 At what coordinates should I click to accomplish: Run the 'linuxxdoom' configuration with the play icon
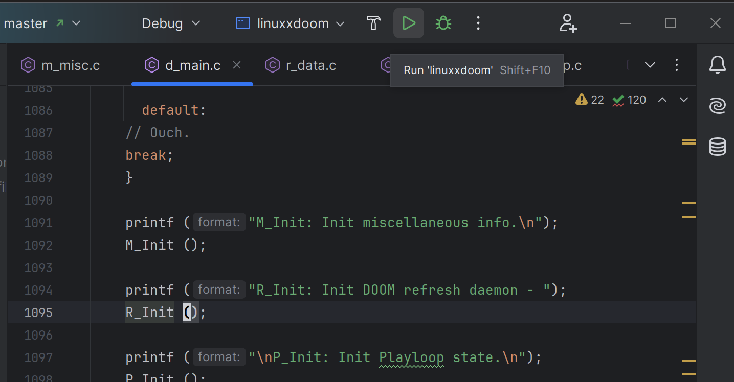pyautogui.click(x=408, y=23)
